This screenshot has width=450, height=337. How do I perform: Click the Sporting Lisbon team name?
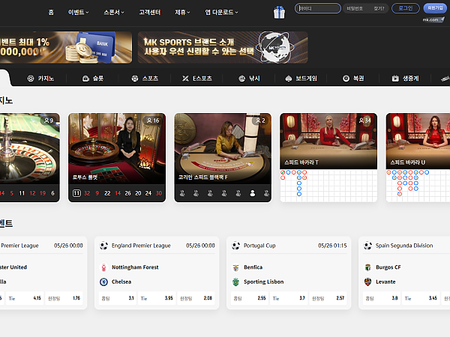pyautogui.click(x=264, y=282)
